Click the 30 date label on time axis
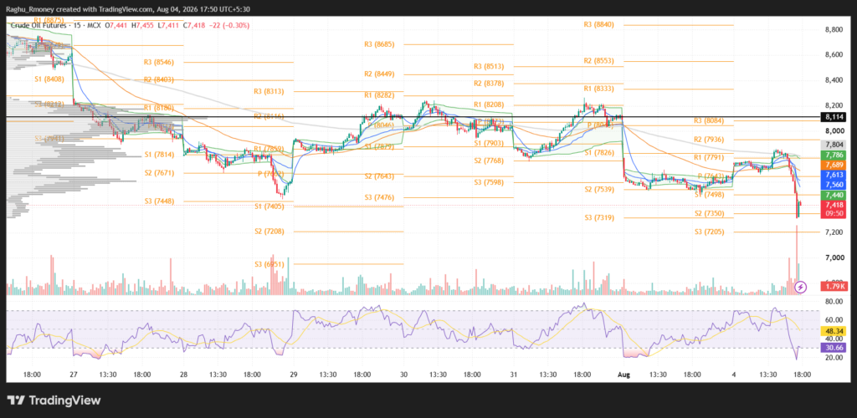Viewport: 857px width, 418px height. (x=403, y=375)
